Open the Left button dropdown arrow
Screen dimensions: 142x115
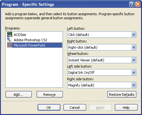(x=134, y=35)
